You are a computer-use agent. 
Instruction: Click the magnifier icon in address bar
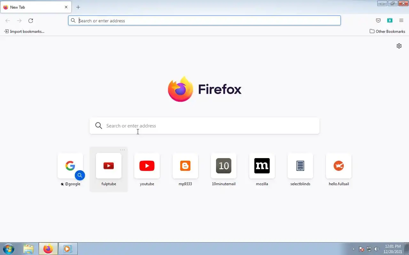pyautogui.click(x=73, y=21)
